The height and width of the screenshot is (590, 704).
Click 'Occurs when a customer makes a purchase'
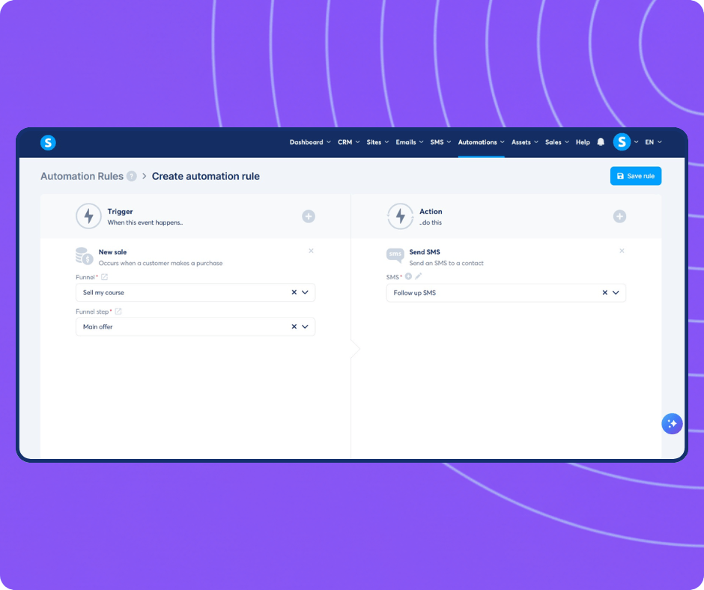[x=160, y=263]
